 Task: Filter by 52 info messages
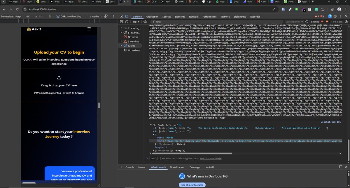(x=130, y=46)
